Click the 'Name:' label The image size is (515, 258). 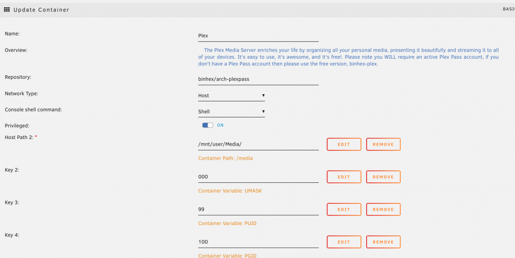point(12,33)
